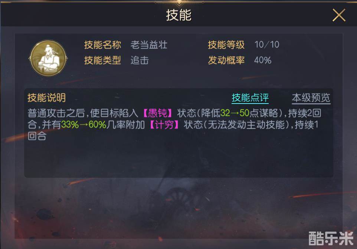Select the skill name 老当益壮
357x249 pixels.
[149, 45]
